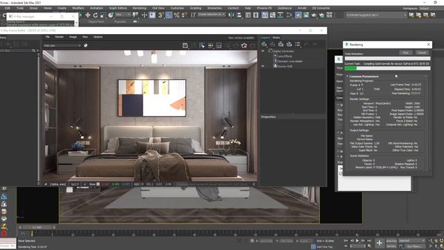The image size is (444, 250).
Task: Go to the start frame button
Action: (x=345, y=241)
